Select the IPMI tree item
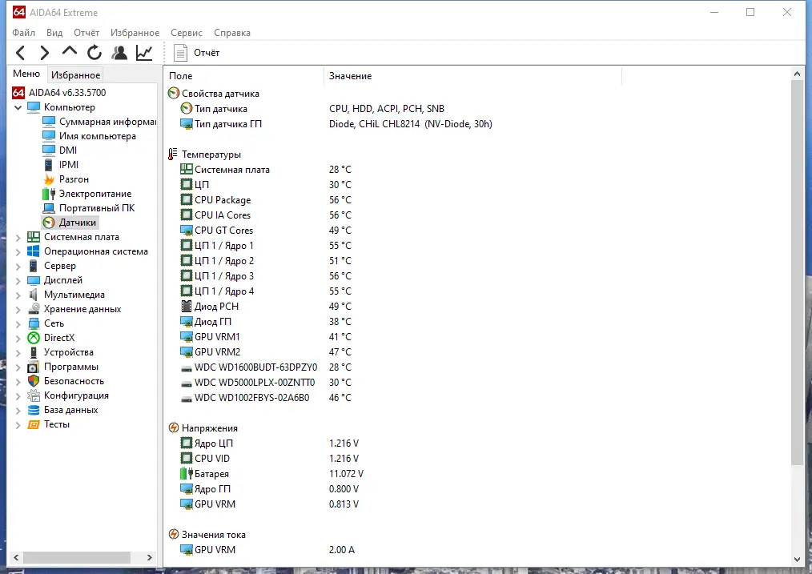812x574 pixels. (x=69, y=165)
